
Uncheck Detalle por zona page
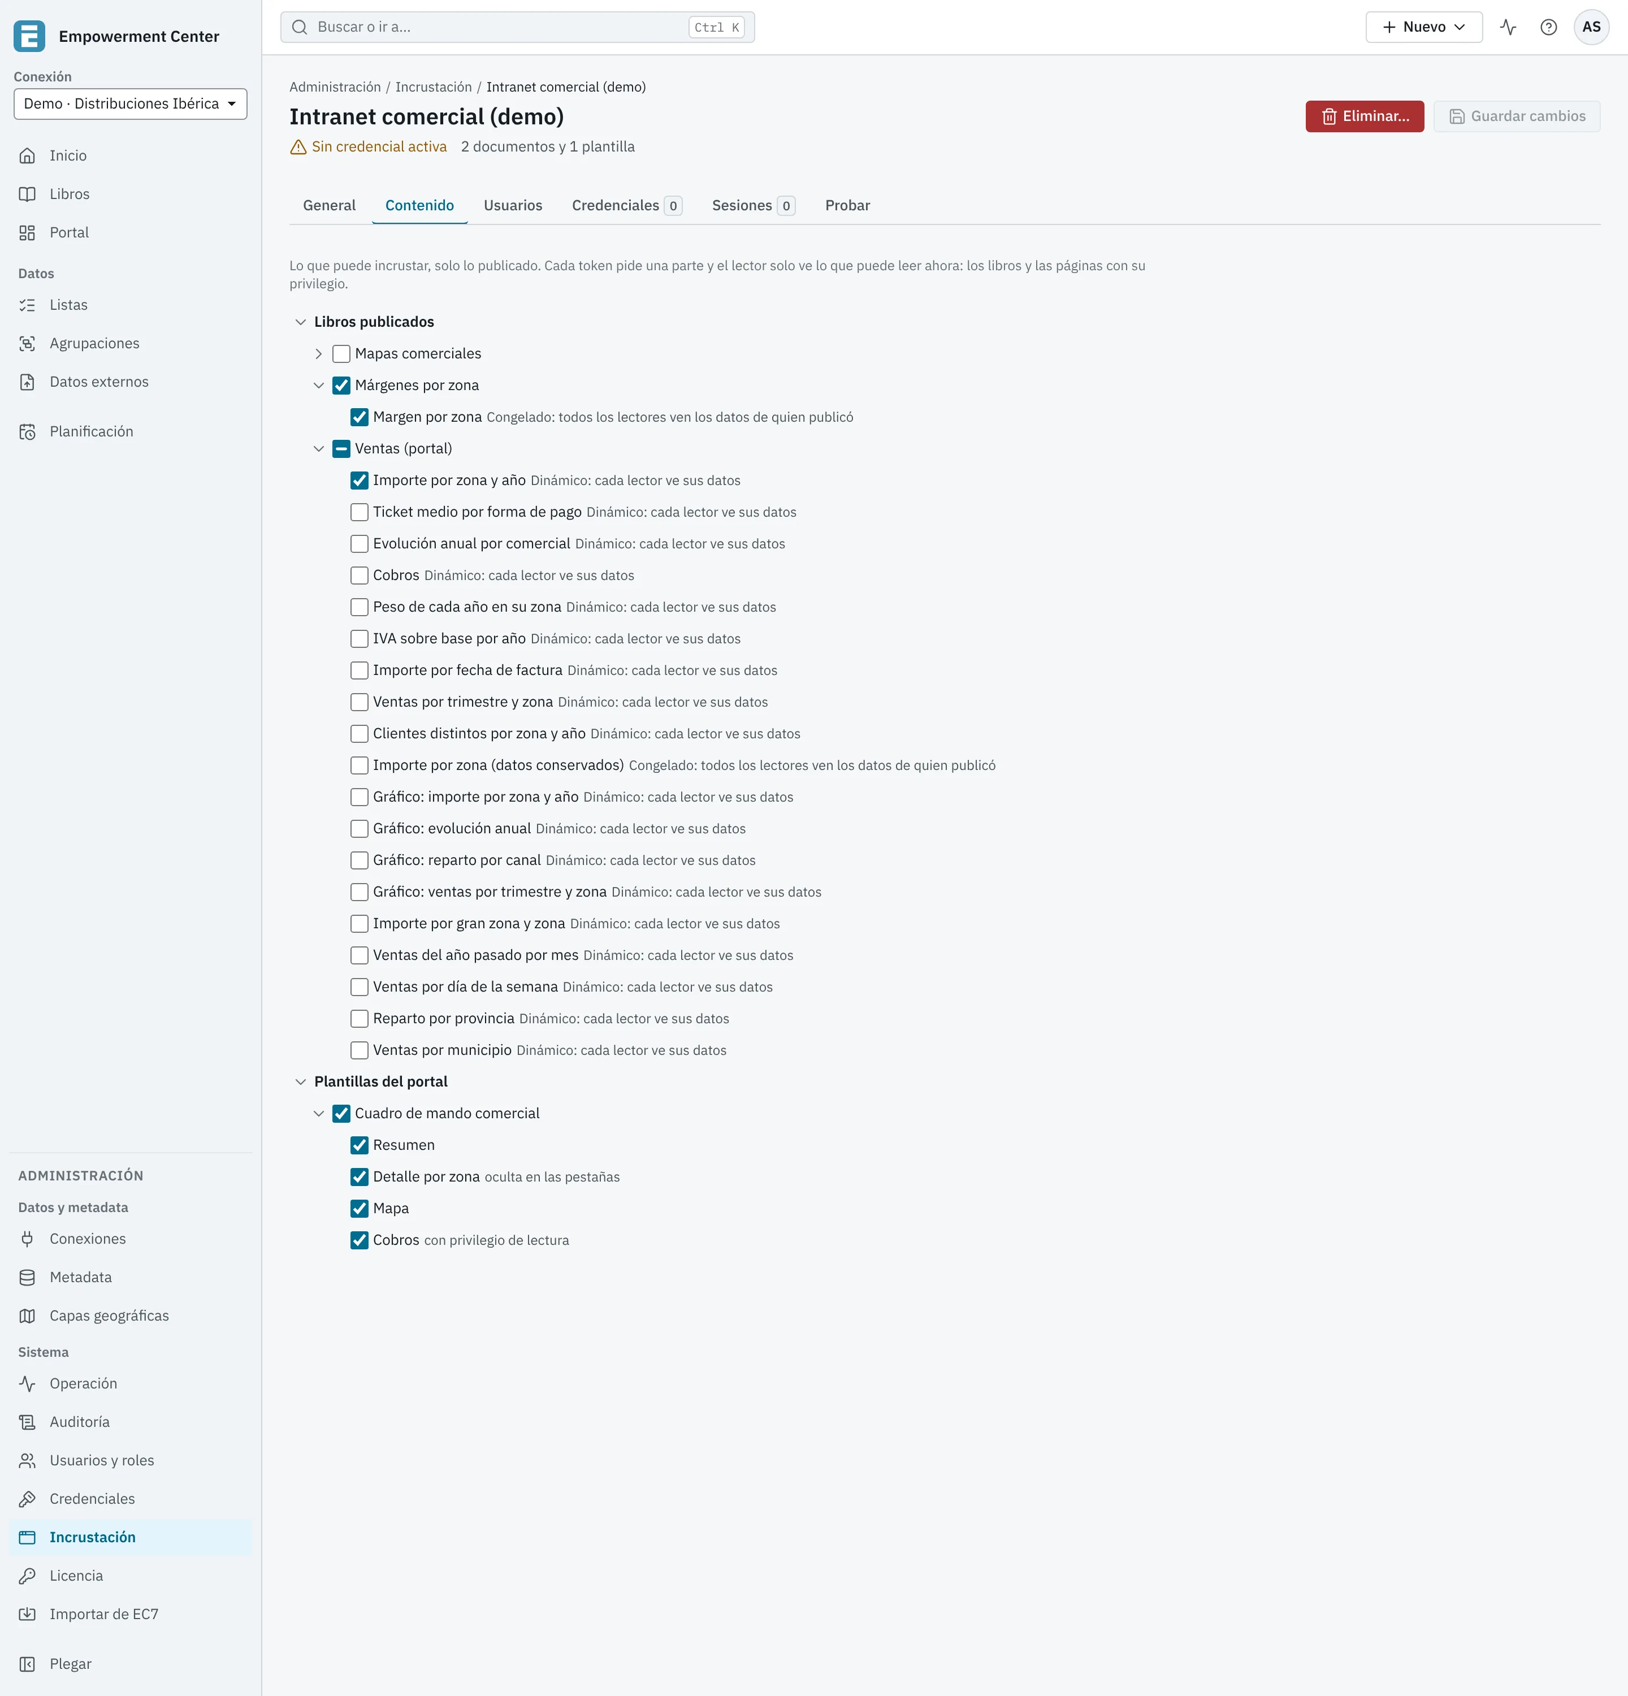[360, 1177]
